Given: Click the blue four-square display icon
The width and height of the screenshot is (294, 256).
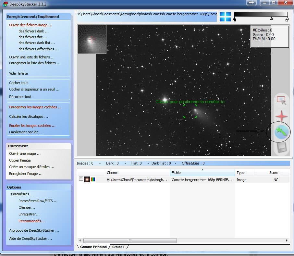Looking at the screenshot, I should click(225, 17).
